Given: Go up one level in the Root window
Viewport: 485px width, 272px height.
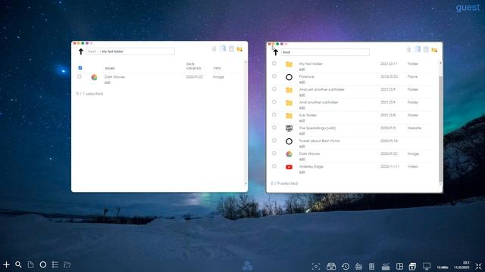Looking at the screenshot, I should point(275,52).
